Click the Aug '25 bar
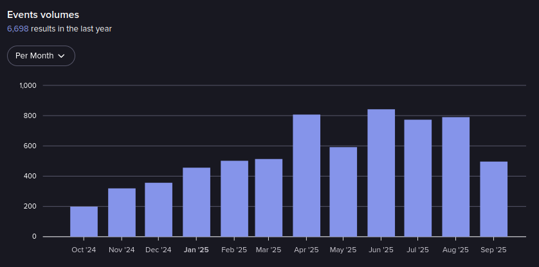Viewport: 539px width, 267px height. [455, 177]
